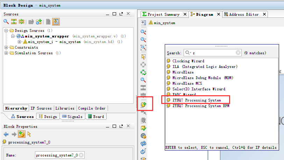Regenerate the diagram layout with green arrows icon
This screenshot has height=160, width=284.
click(x=143, y=72)
